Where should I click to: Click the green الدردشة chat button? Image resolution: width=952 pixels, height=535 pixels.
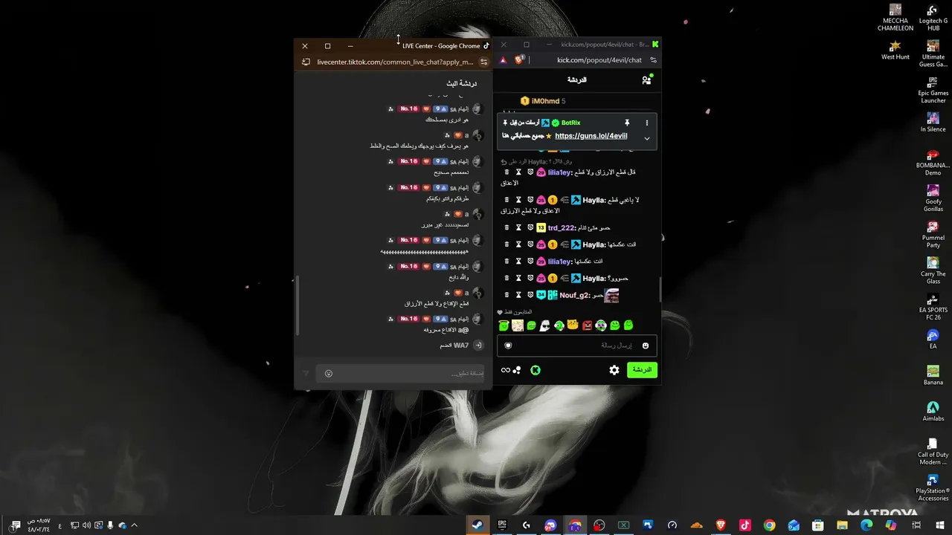coord(642,370)
